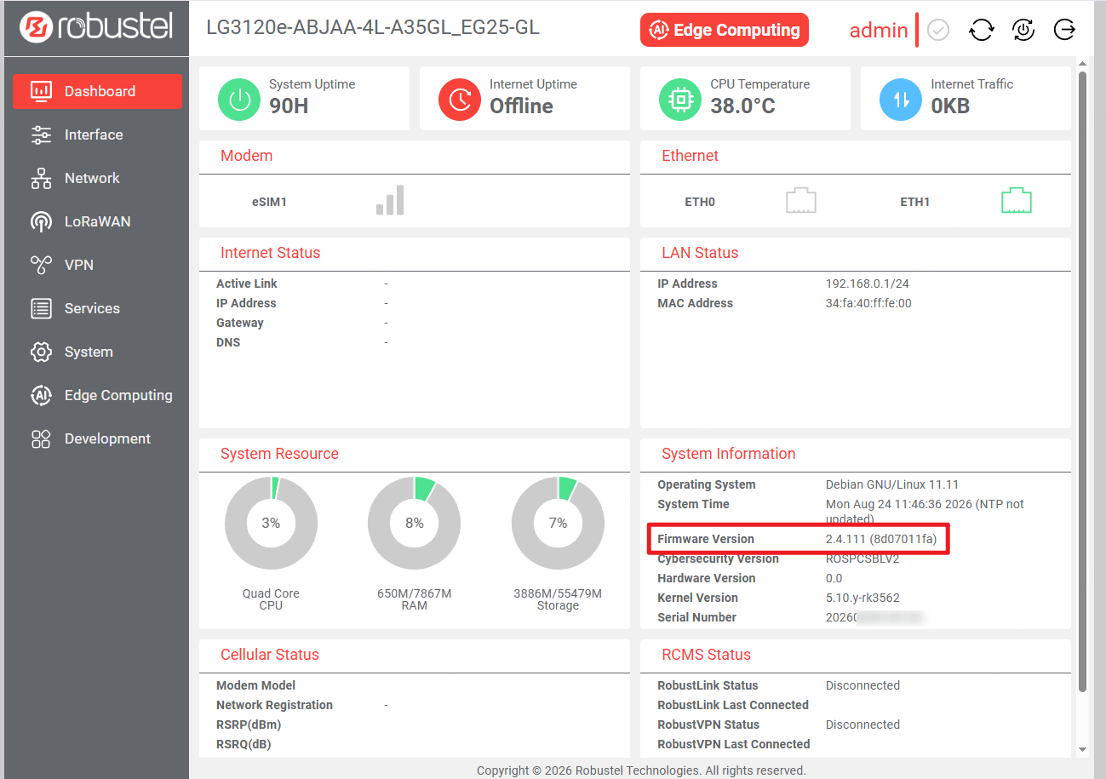The image size is (1106, 779).
Task: Click the green ETH1 port icon
Action: [x=1016, y=201]
